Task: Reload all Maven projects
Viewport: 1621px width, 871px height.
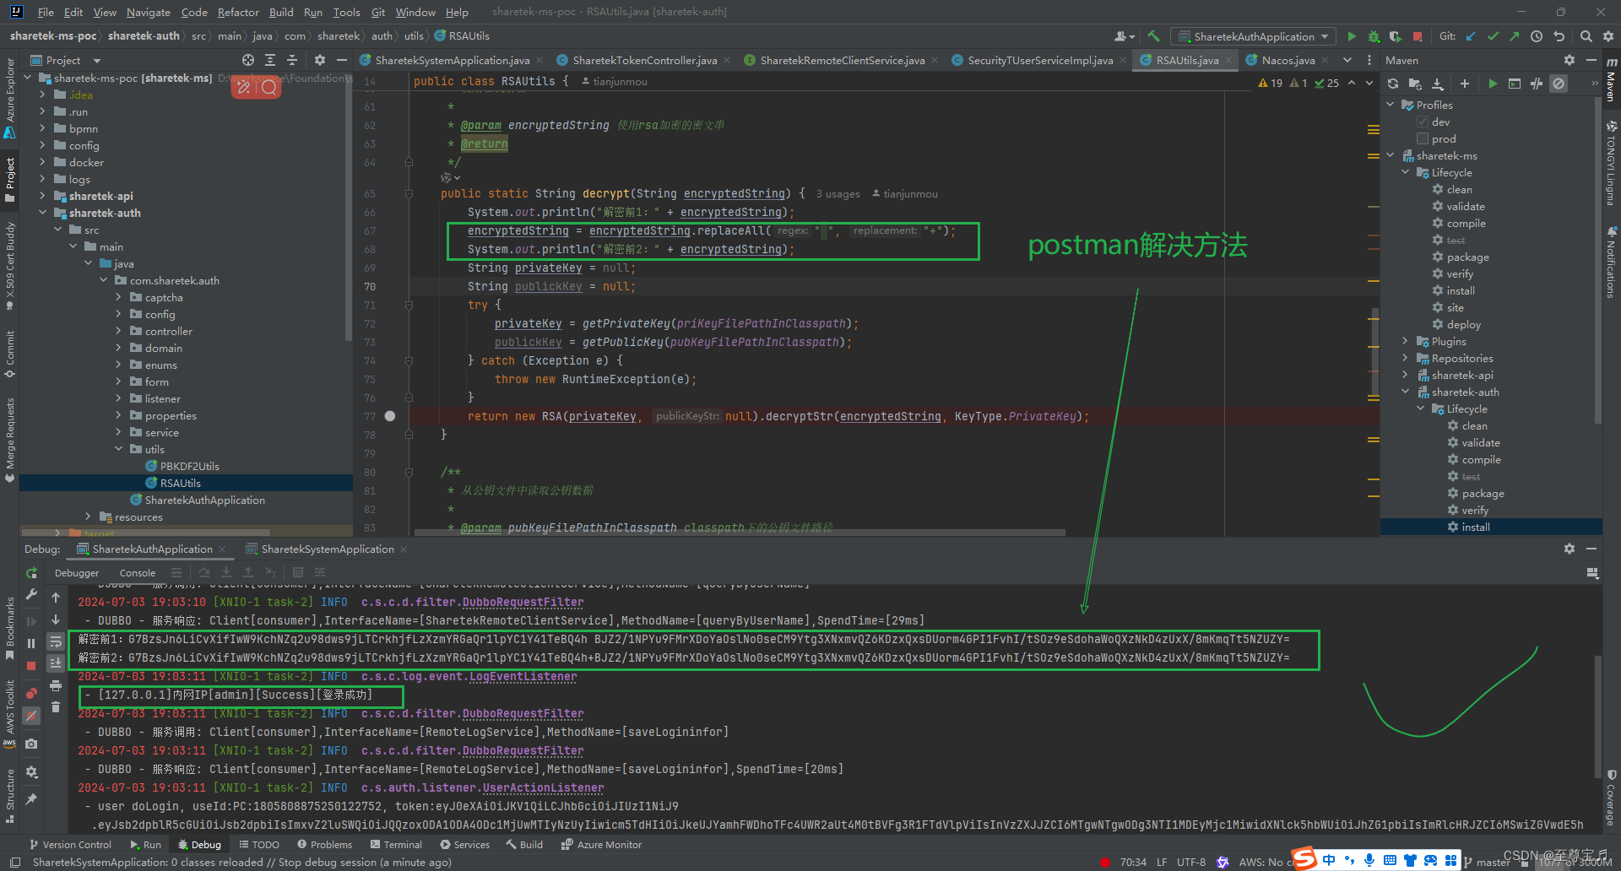Action: [1392, 84]
